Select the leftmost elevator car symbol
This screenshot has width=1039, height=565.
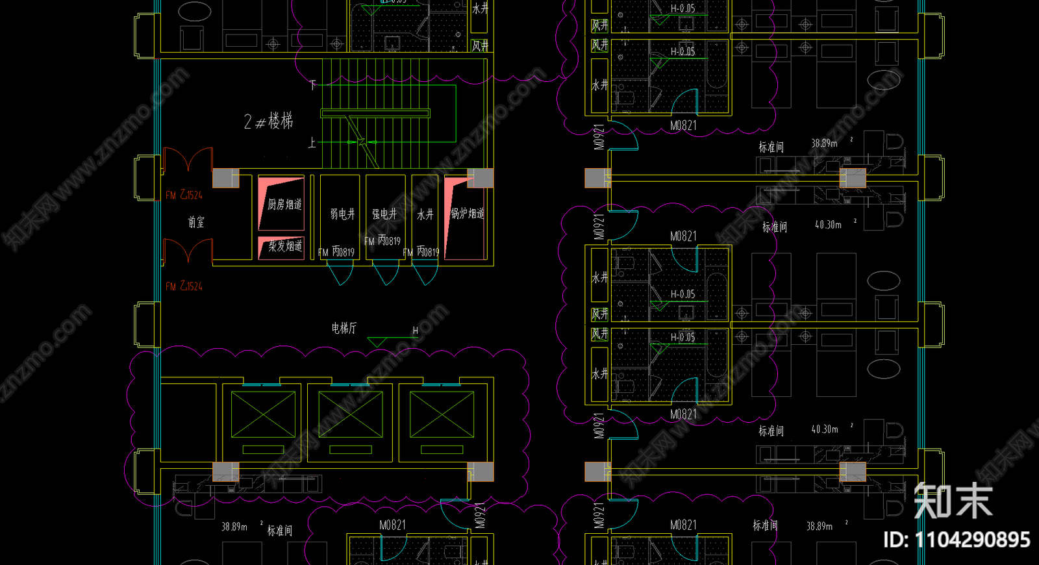pyautogui.click(x=263, y=414)
